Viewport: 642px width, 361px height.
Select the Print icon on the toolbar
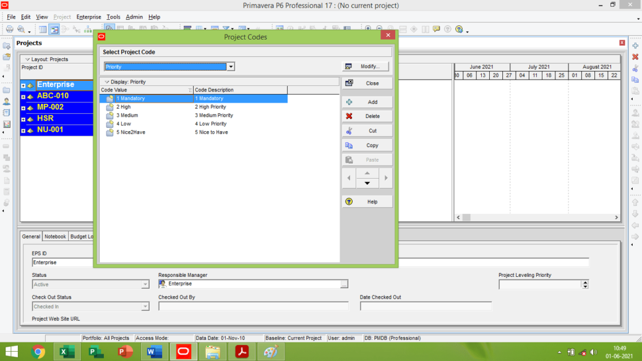coord(10,28)
